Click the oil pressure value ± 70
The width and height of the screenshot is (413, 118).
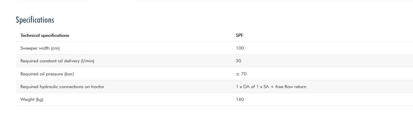point(241,74)
